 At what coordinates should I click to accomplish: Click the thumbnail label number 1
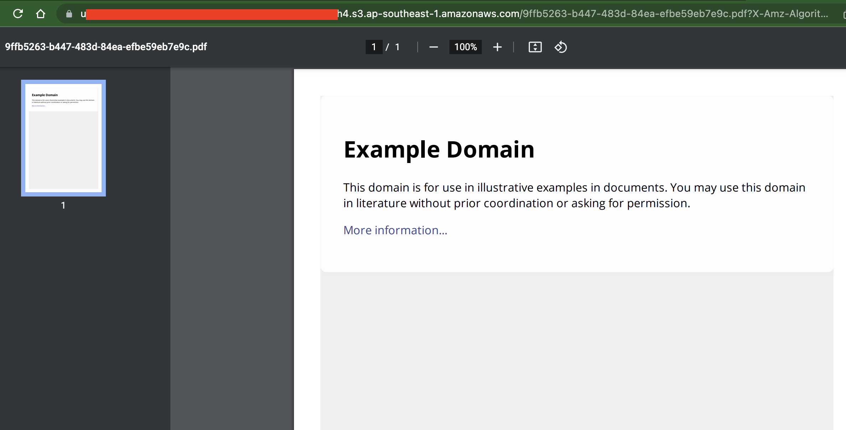coord(63,205)
